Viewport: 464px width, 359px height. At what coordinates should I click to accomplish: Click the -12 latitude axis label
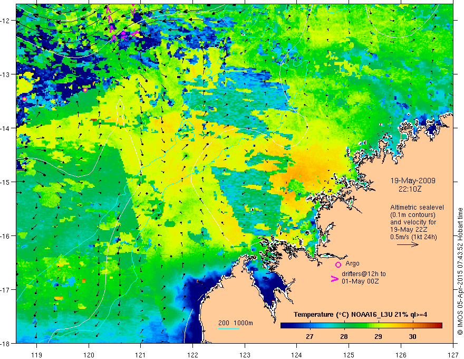5,21
